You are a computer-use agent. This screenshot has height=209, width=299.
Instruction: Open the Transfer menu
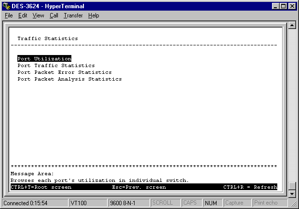[x=73, y=15]
